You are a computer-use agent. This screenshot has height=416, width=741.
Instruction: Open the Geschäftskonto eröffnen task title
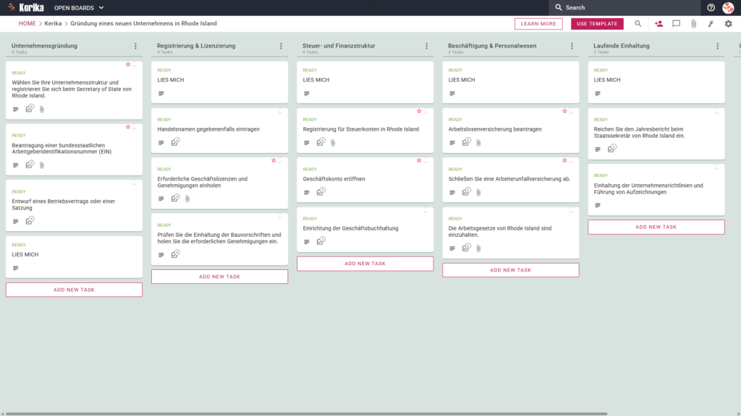334,179
